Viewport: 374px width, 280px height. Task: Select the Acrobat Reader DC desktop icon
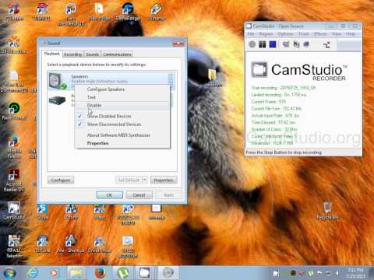[x=14, y=180]
